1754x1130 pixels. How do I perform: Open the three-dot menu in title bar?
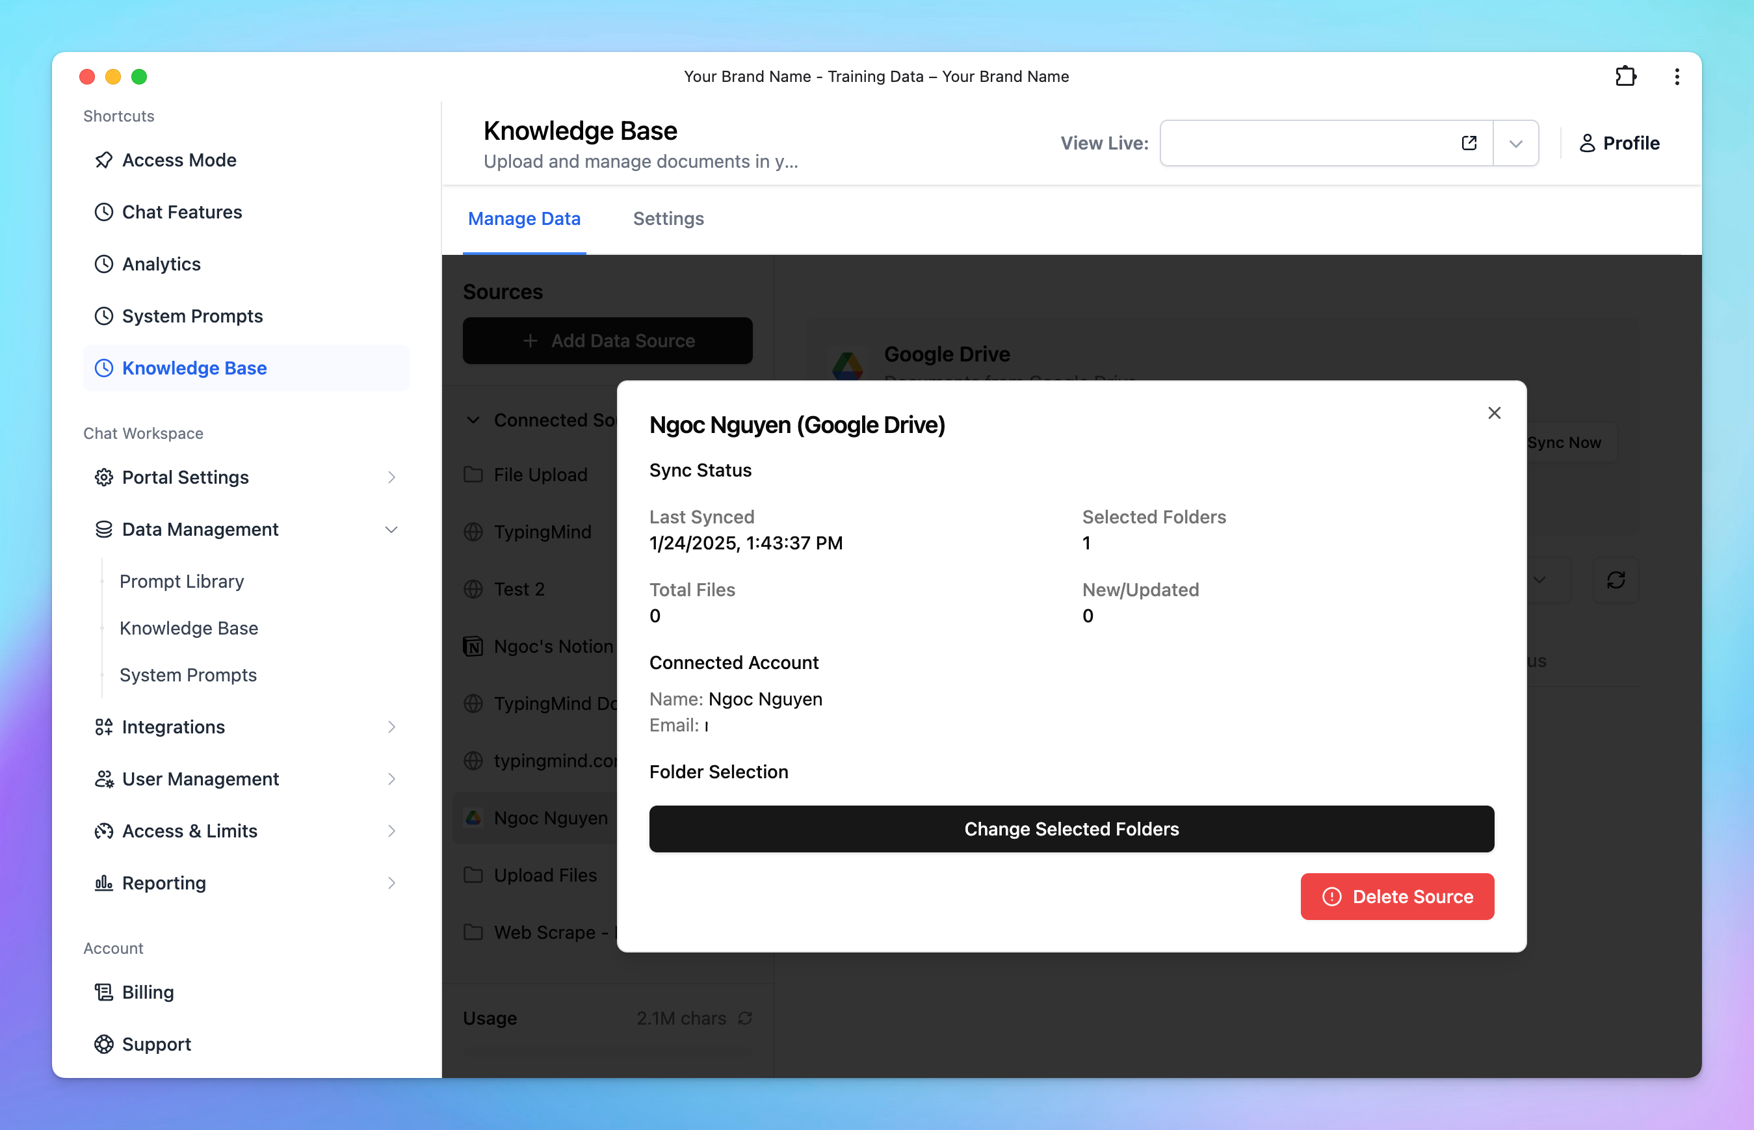pos(1677,76)
